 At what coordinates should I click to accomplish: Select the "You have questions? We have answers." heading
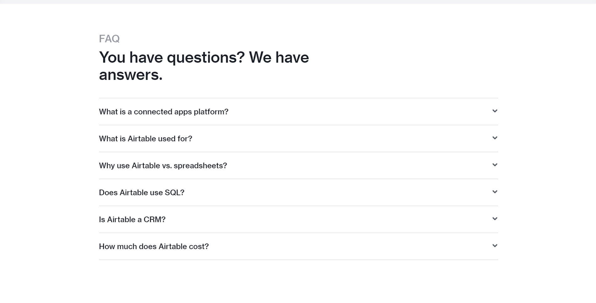point(204,66)
